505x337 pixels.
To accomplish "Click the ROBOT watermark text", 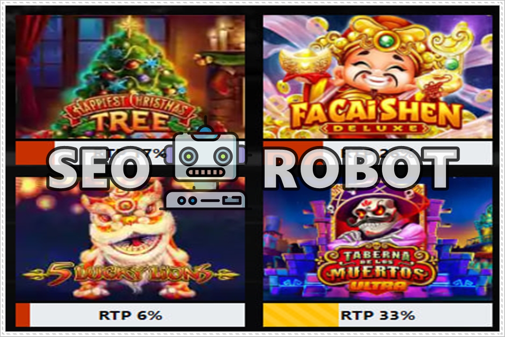I will (x=360, y=168).
